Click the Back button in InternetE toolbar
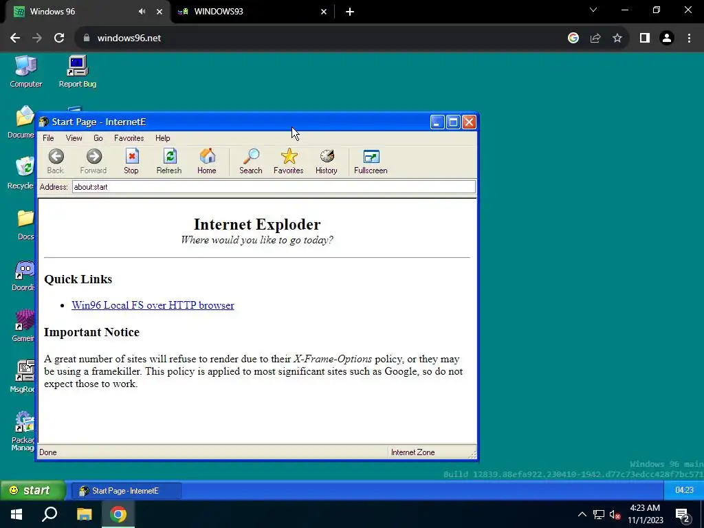The image size is (704, 528). tap(56, 161)
